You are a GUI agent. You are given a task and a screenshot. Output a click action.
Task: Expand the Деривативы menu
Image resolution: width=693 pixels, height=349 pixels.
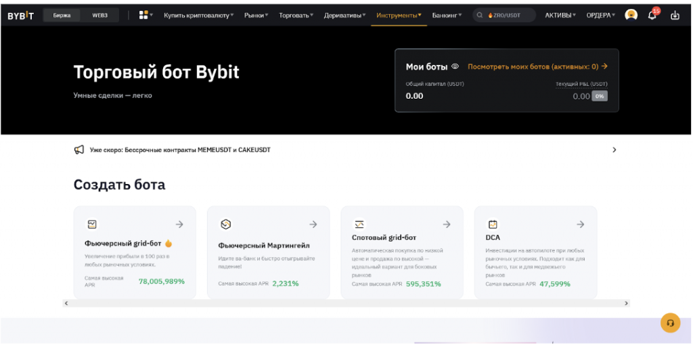[344, 15]
